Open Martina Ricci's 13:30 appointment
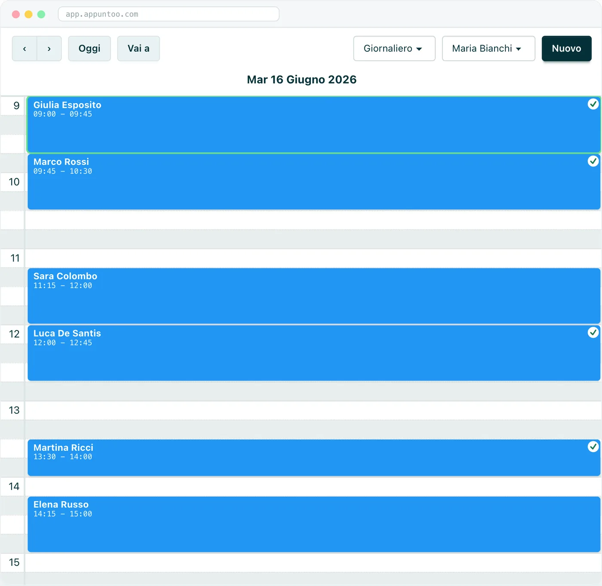The height and width of the screenshot is (586, 602). coord(314,458)
